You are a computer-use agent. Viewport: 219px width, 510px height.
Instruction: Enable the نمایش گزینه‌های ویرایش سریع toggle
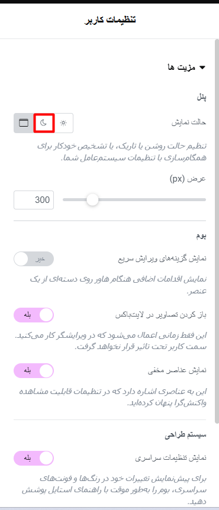click(x=34, y=259)
